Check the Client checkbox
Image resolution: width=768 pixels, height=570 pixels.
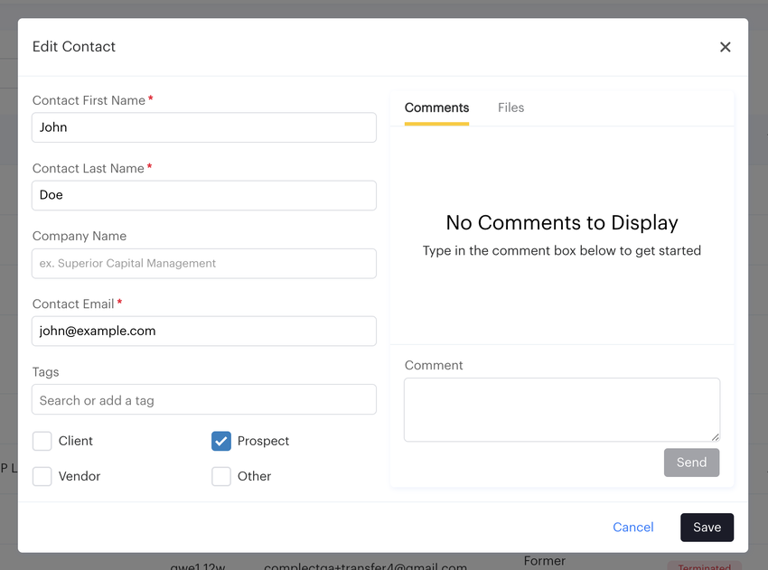(x=42, y=441)
